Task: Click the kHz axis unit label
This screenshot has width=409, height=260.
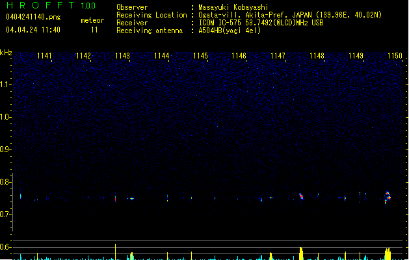Action: coord(6,53)
